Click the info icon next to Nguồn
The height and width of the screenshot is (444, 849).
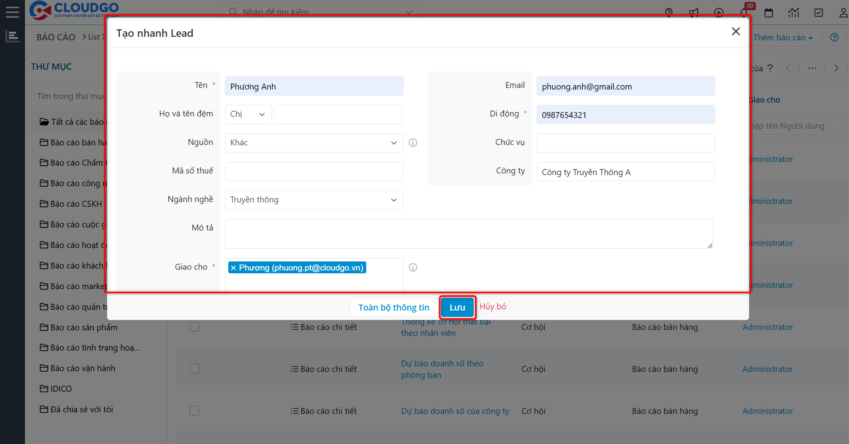[x=413, y=143]
